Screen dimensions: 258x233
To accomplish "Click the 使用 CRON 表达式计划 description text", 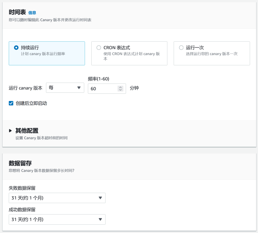I will [132, 54].
